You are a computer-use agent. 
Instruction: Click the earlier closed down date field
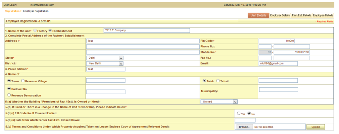(x=245, y=120)
